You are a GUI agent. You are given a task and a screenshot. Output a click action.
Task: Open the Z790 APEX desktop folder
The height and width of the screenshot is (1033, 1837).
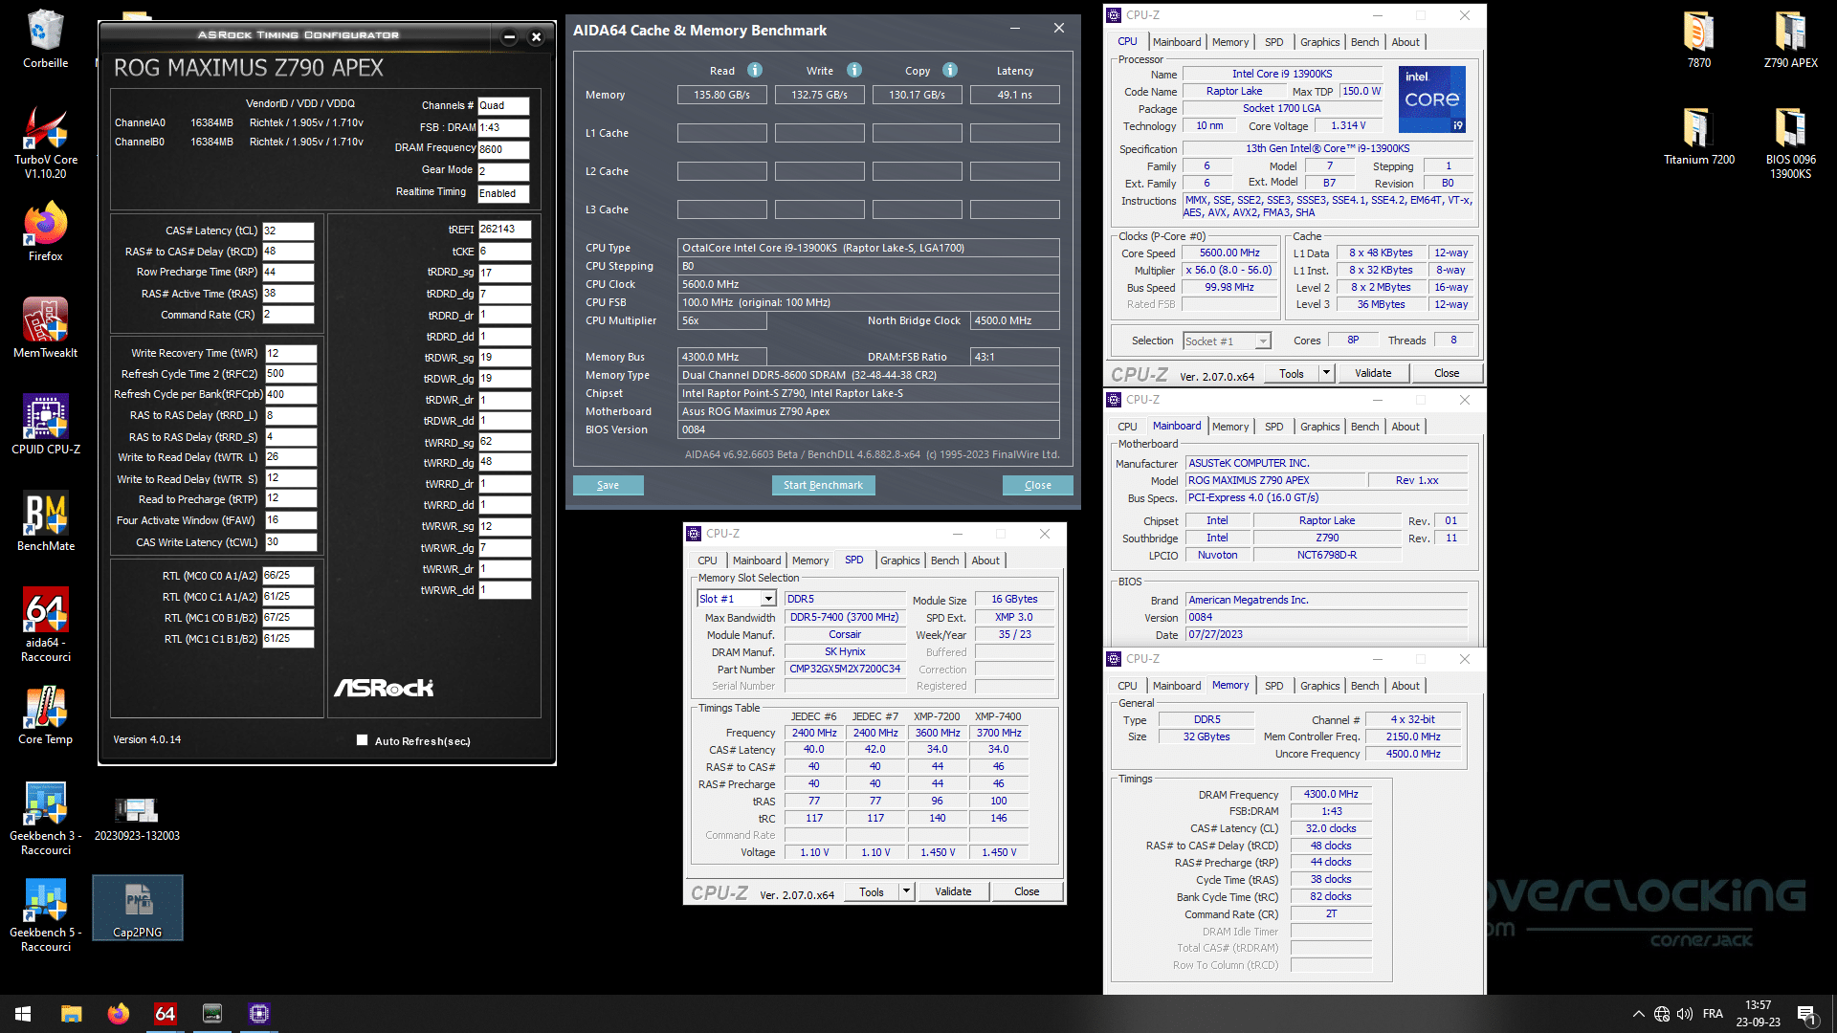coord(1790,39)
